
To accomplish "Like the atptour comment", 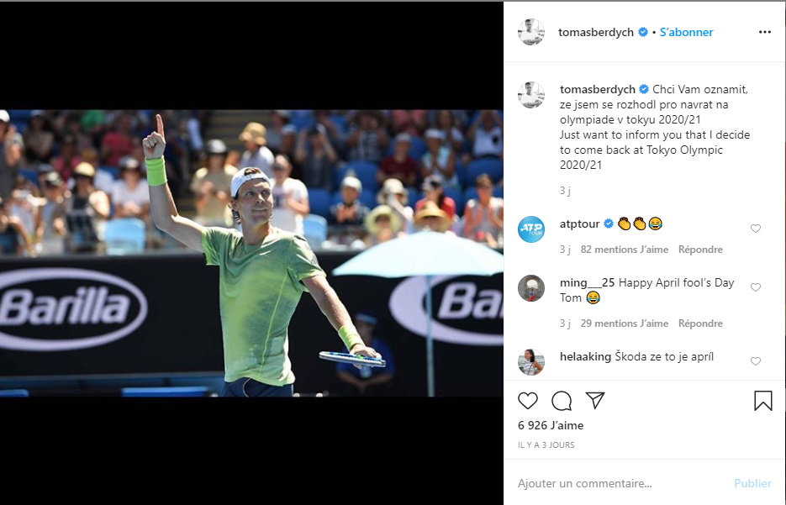I will pyautogui.click(x=756, y=229).
